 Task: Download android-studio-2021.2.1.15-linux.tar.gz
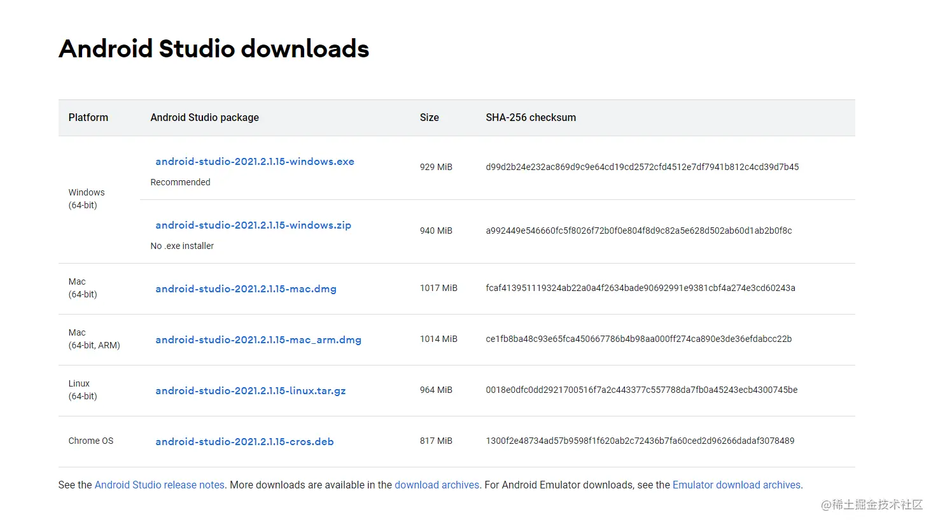pos(251,390)
